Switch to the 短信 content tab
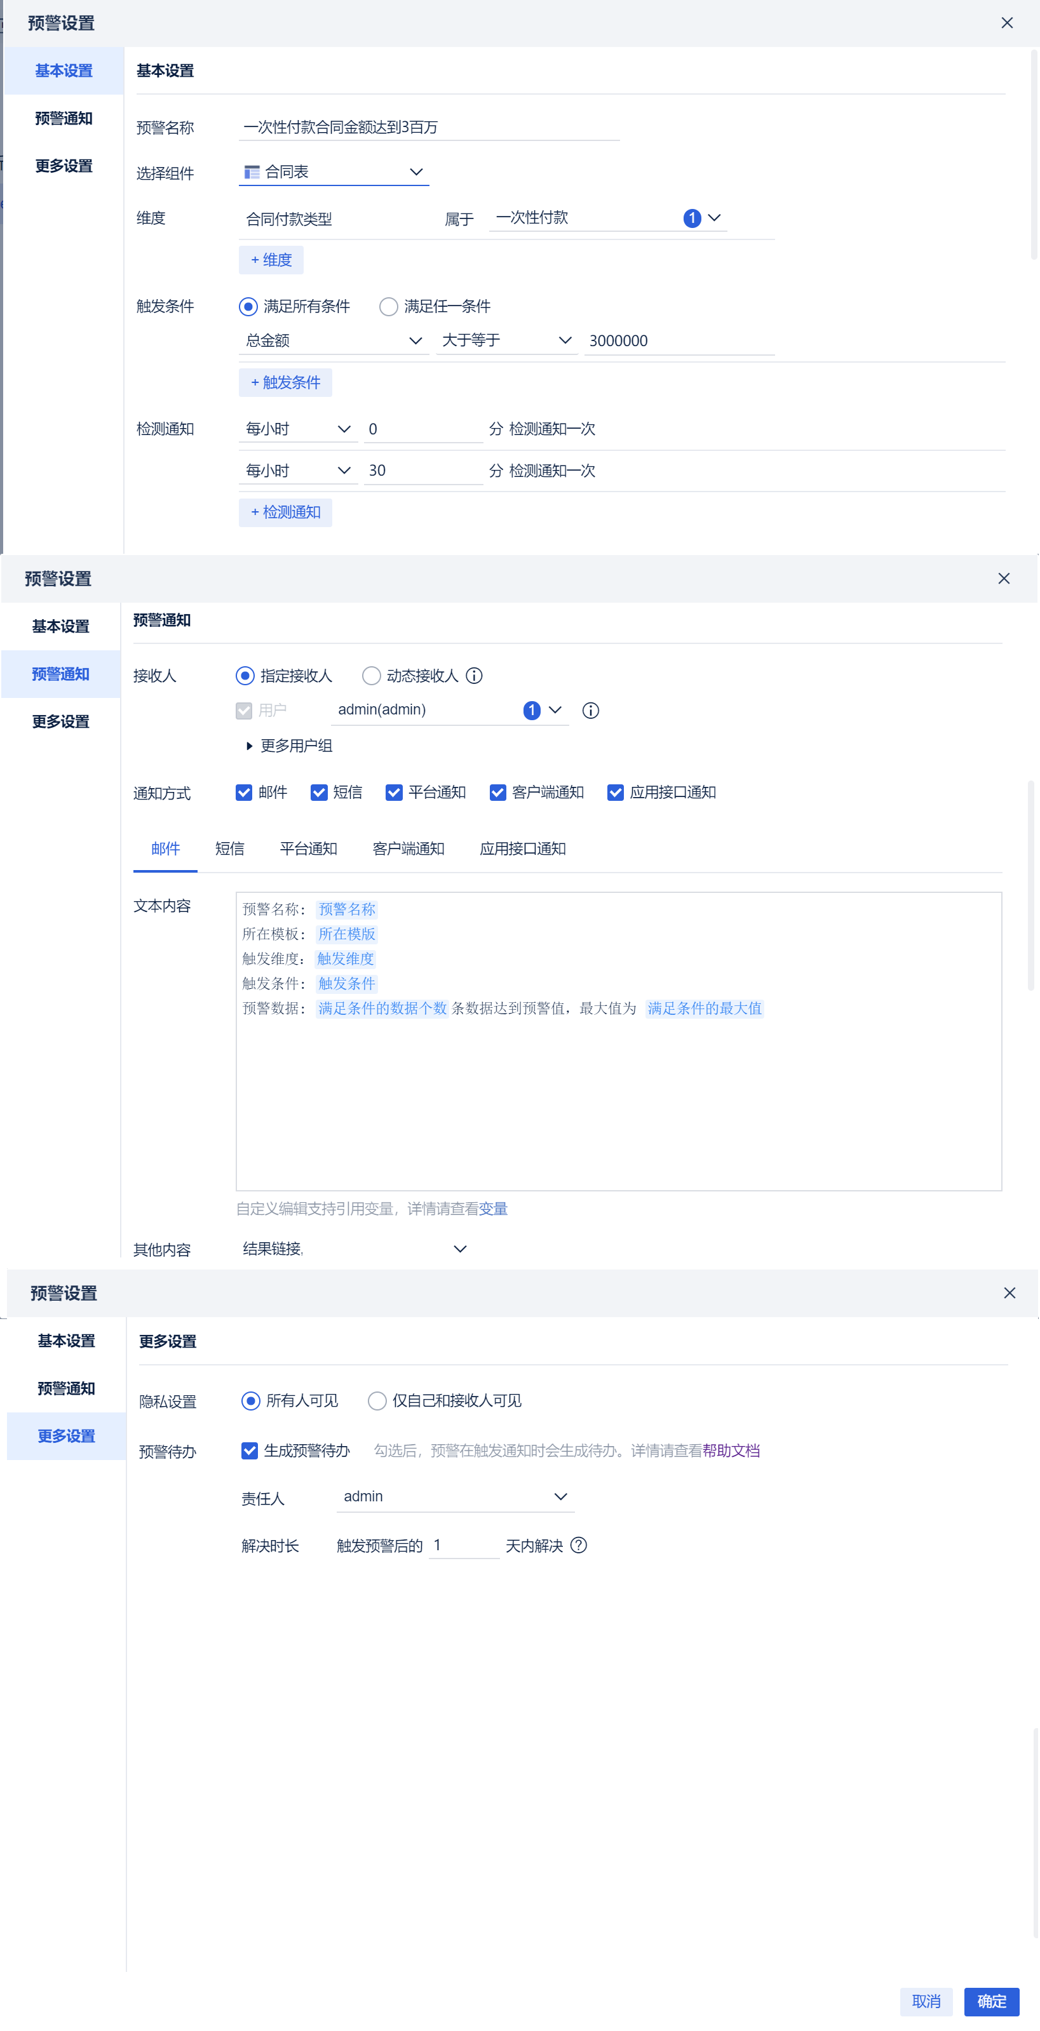 [x=230, y=849]
